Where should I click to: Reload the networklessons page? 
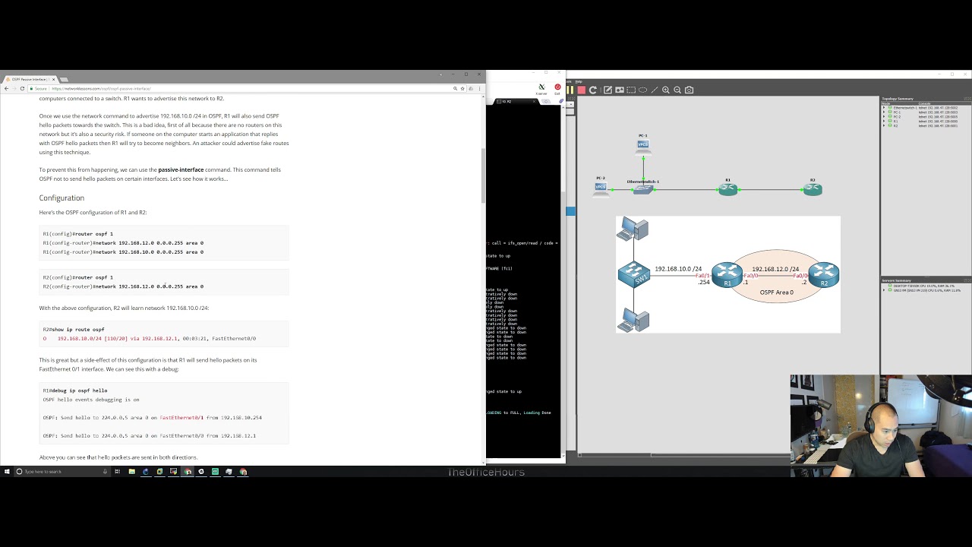[x=22, y=89]
